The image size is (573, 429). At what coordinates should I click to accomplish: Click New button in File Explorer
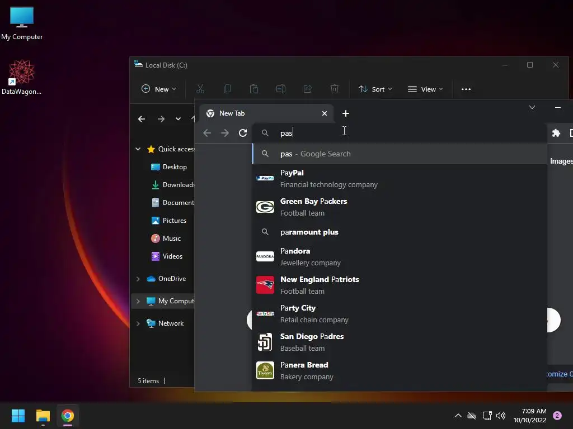point(158,89)
